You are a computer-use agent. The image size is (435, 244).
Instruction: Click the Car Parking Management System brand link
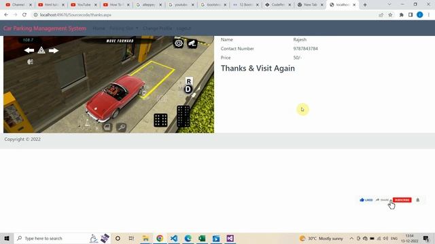coord(45,28)
